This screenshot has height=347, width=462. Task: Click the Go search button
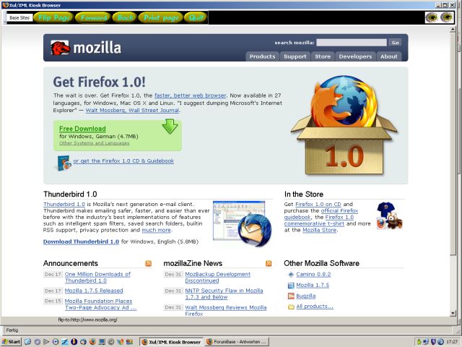pyautogui.click(x=395, y=43)
